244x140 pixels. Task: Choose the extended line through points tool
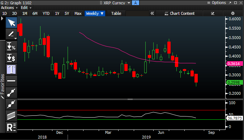(x=11, y=104)
